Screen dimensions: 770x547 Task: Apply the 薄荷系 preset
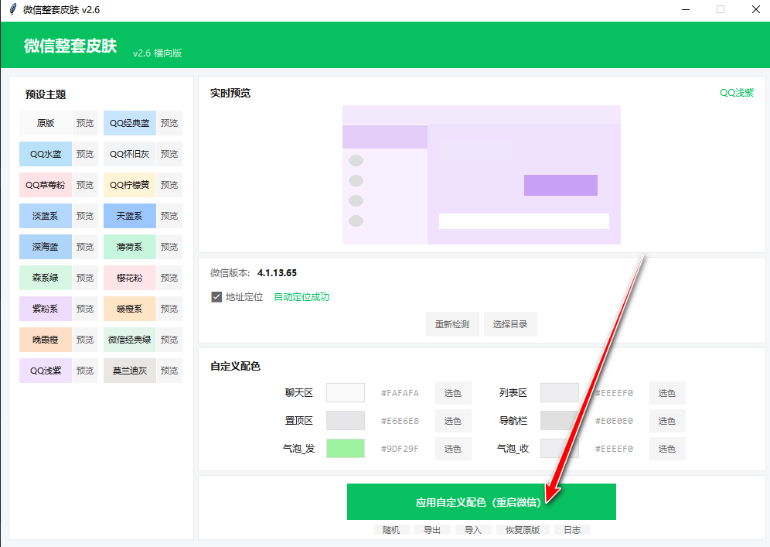[130, 247]
